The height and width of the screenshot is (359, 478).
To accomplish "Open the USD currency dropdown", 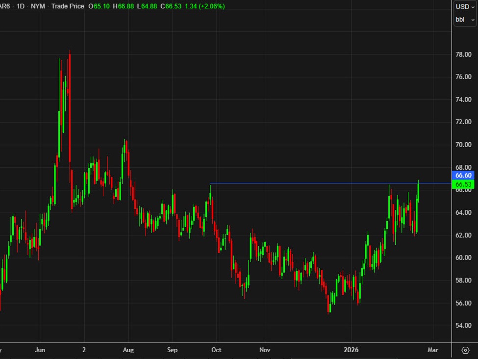I will click(465, 7).
